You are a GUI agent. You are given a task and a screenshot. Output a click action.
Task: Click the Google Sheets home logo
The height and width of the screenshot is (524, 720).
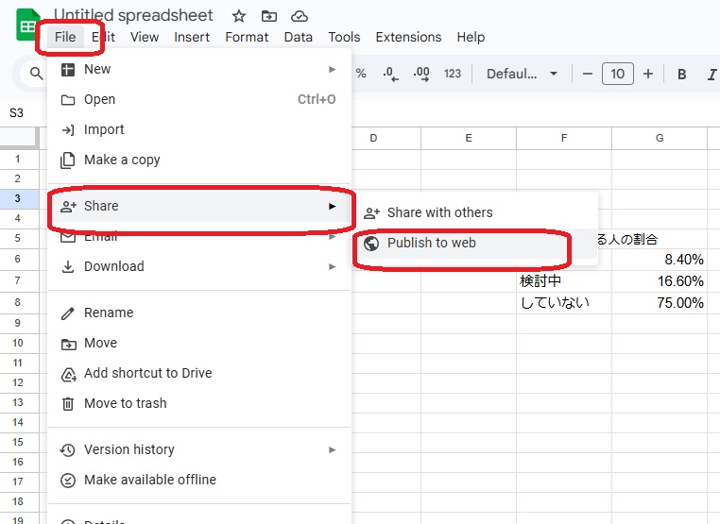[x=27, y=25]
